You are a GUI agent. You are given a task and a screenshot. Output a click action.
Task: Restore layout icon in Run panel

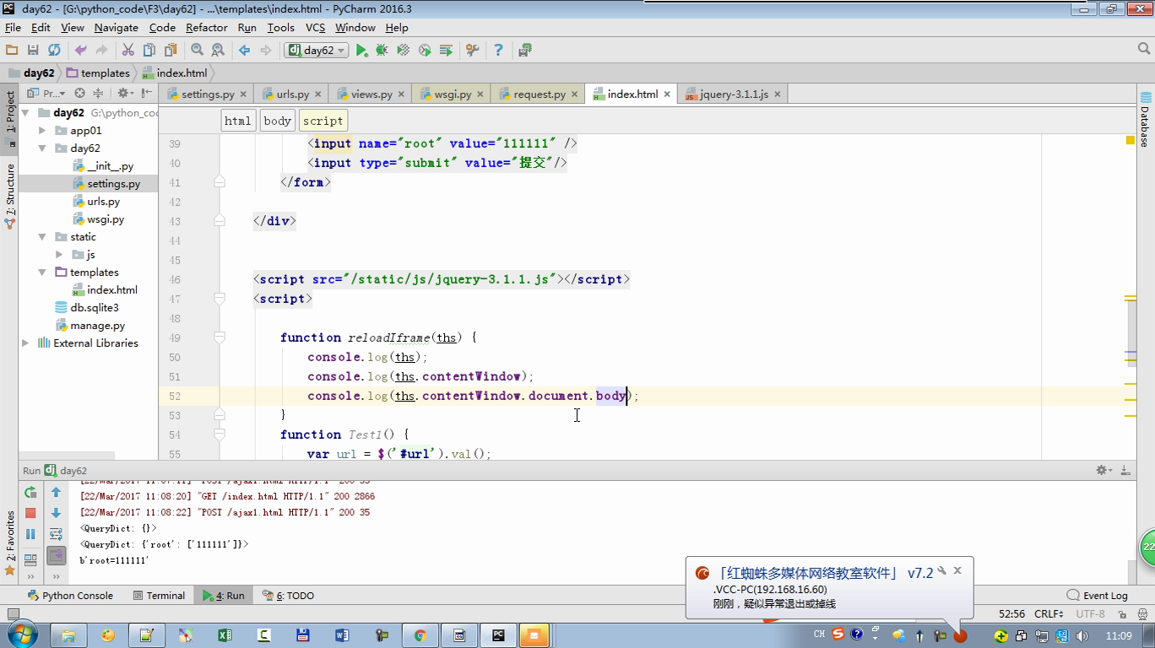(30, 559)
